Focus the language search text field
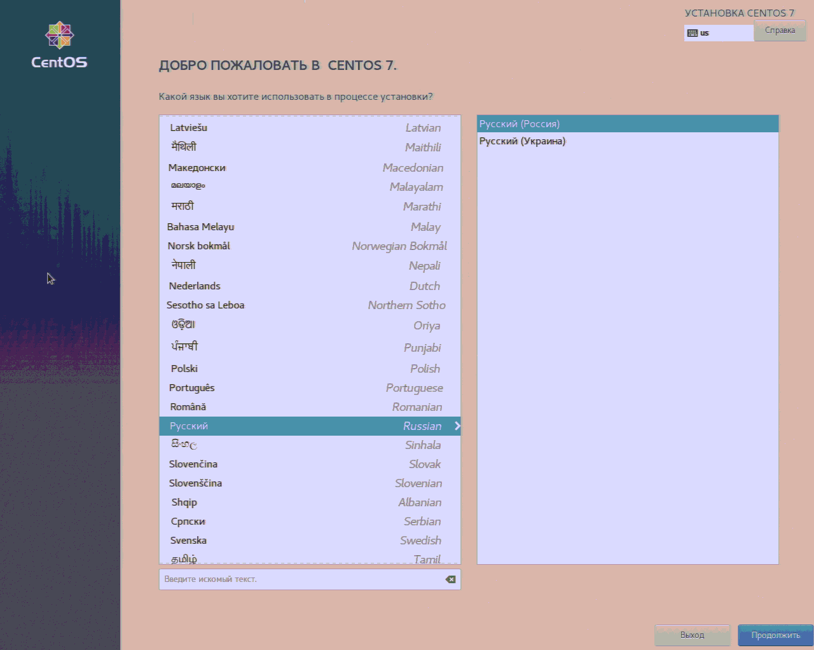Image resolution: width=814 pixels, height=650 pixels. [310, 579]
